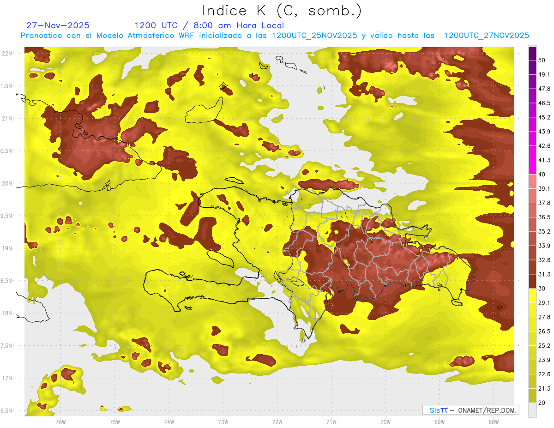The height and width of the screenshot is (428, 554).
Task: Click the '18N' latitude label
Action: 8,313
